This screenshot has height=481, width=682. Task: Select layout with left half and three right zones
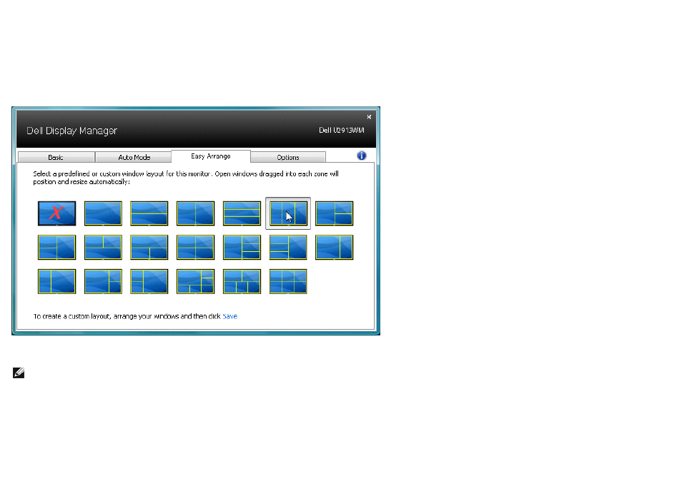click(242, 247)
